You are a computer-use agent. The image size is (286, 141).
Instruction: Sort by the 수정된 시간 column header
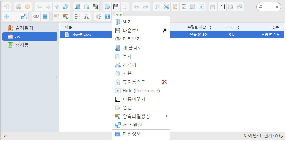click(x=197, y=27)
